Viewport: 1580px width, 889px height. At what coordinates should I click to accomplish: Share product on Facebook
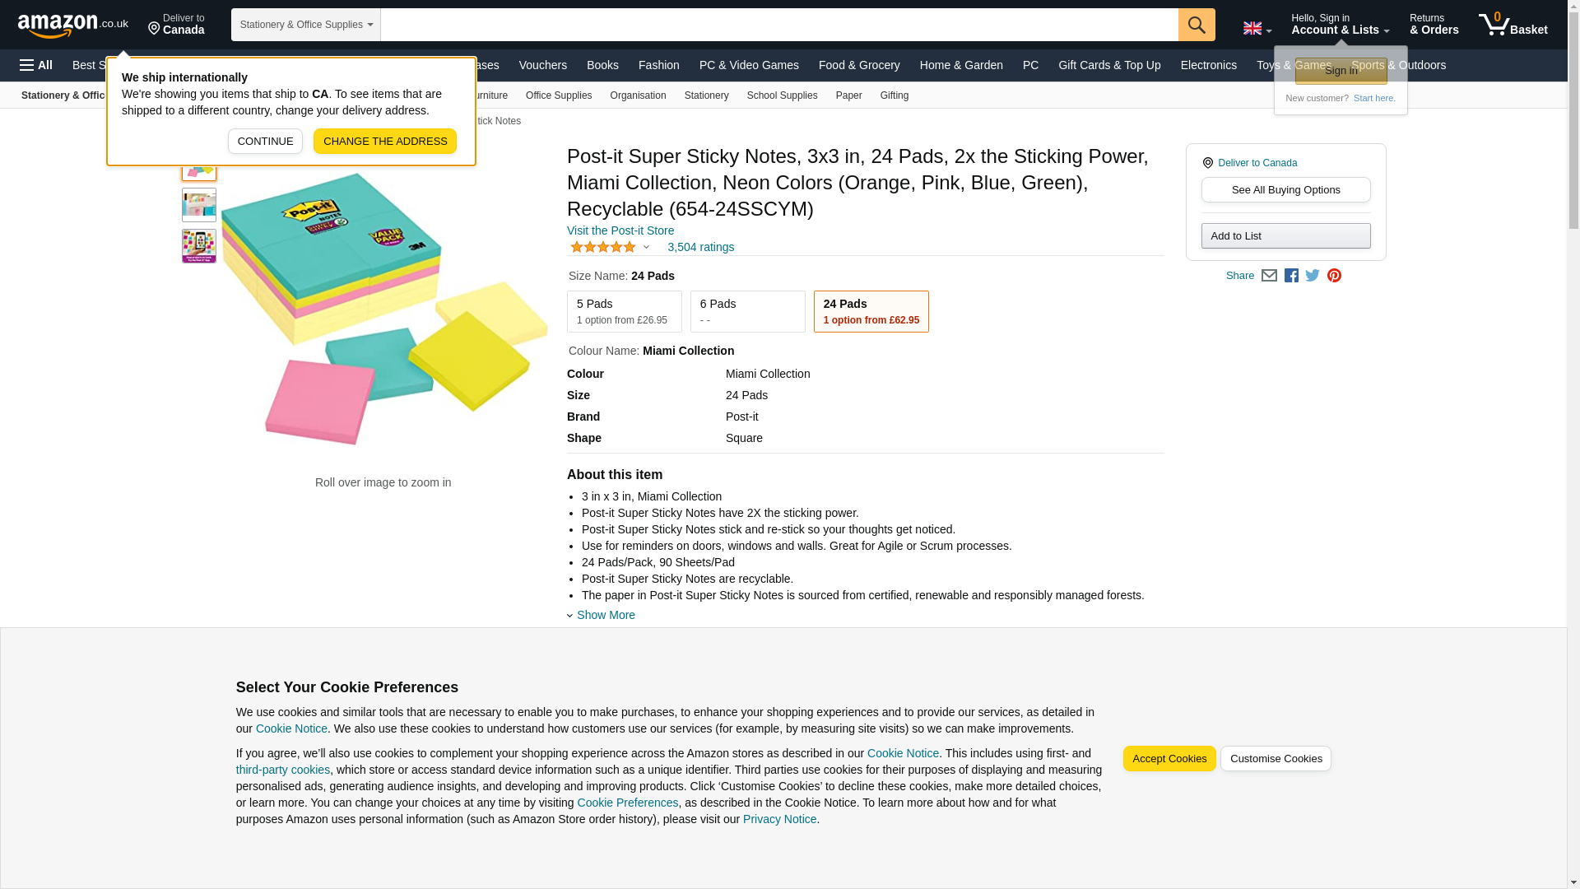click(1291, 276)
